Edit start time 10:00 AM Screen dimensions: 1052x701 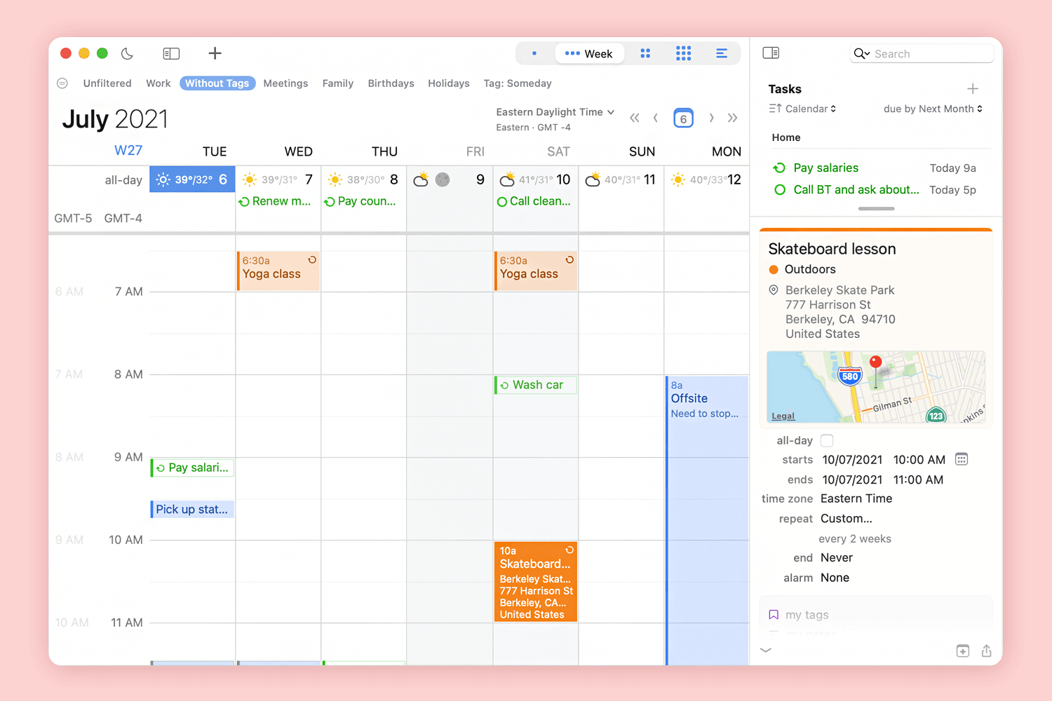(x=919, y=460)
